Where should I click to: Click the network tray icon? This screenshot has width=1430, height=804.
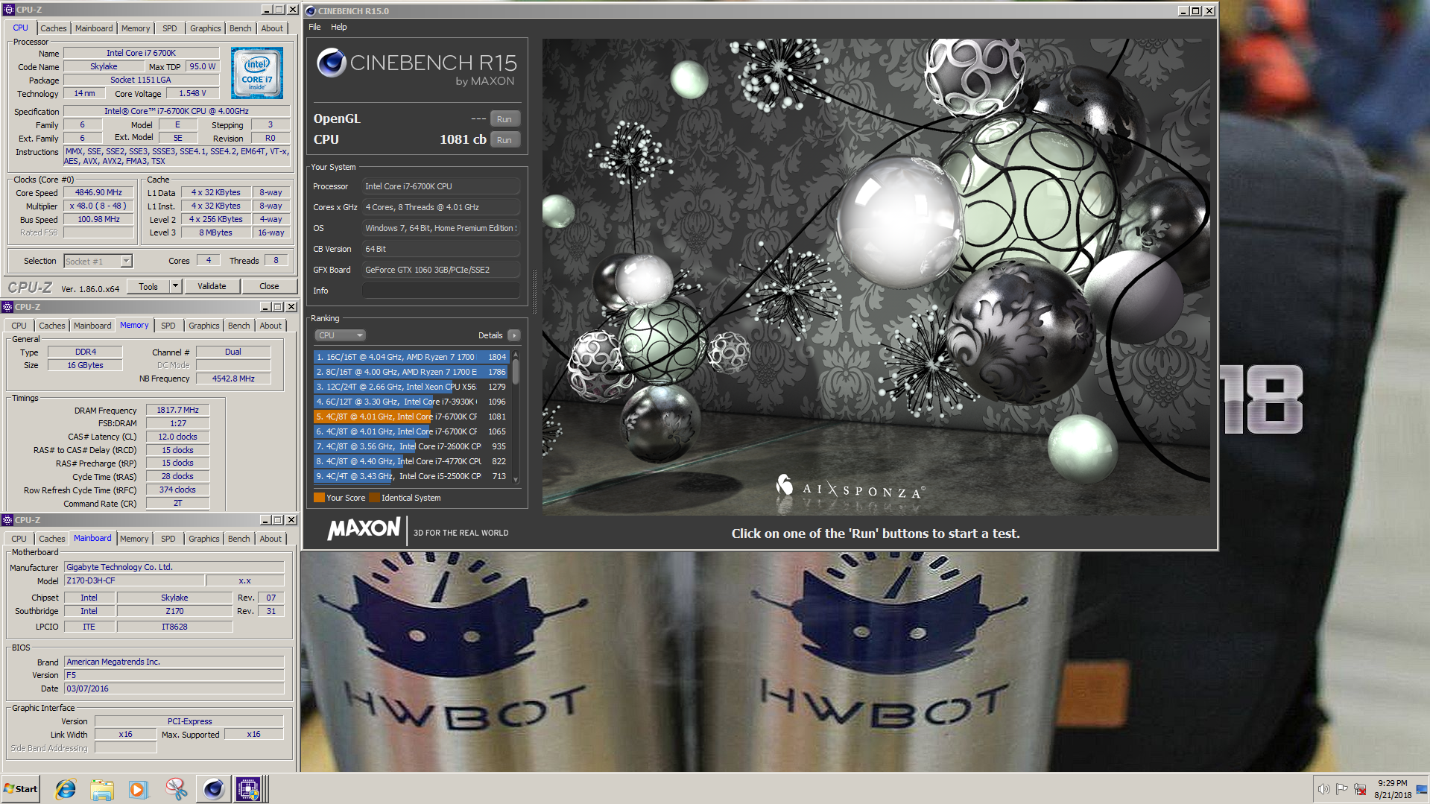(x=1360, y=789)
